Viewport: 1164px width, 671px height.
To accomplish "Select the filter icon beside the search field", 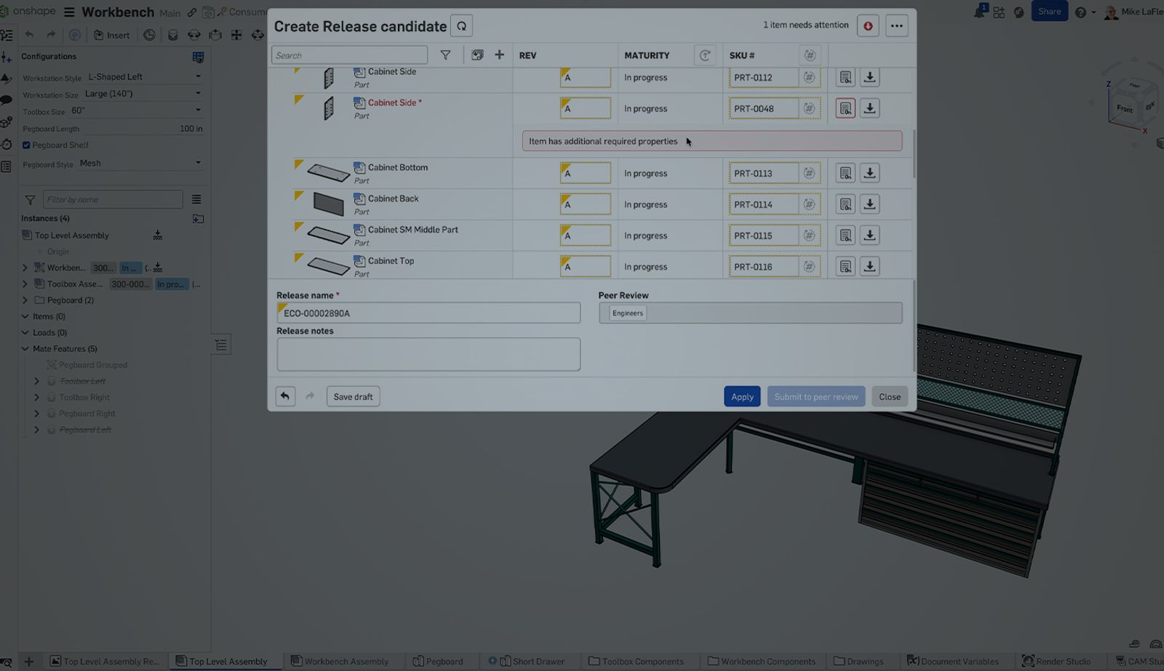I will point(445,55).
